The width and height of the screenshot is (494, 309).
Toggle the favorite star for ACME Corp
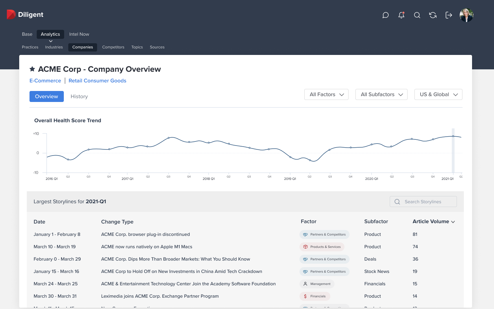(32, 69)
